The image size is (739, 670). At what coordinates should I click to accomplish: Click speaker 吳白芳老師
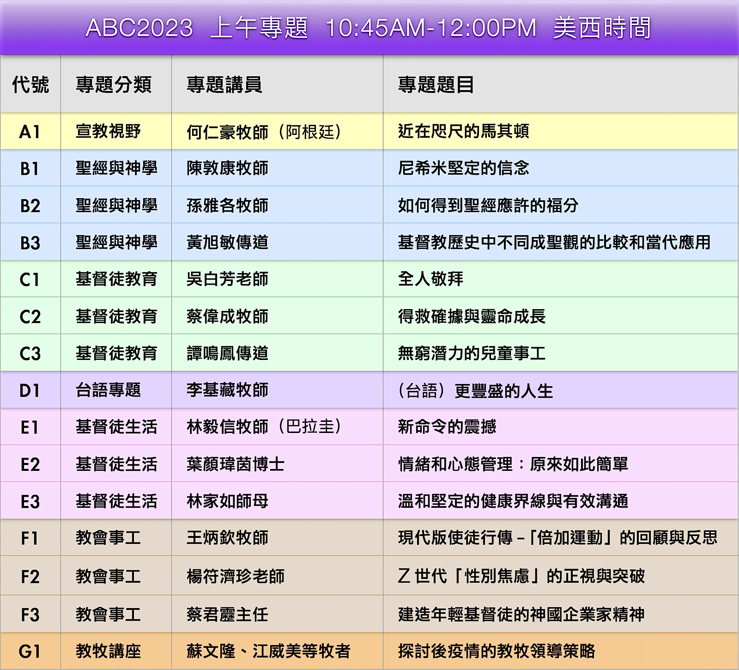[x=227, y=279]
